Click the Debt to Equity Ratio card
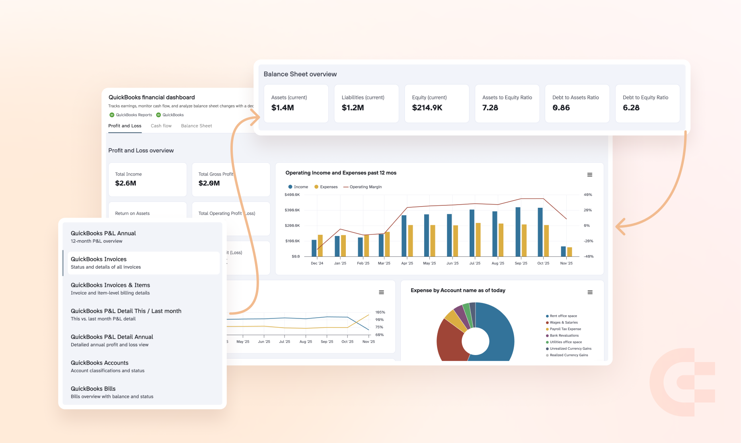 (647, 103)
